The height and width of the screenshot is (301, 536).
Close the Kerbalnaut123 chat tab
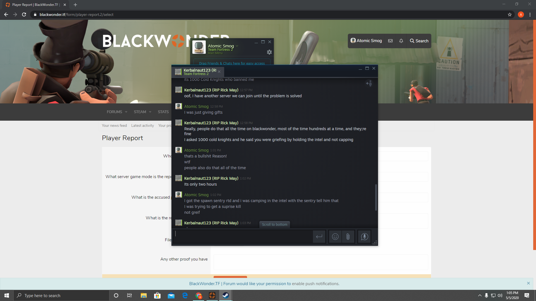click(x=219, y=72)
